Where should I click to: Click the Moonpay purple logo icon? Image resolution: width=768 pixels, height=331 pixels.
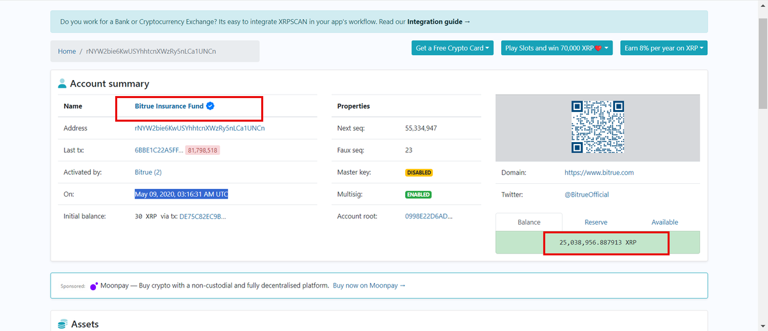point(93,286)
